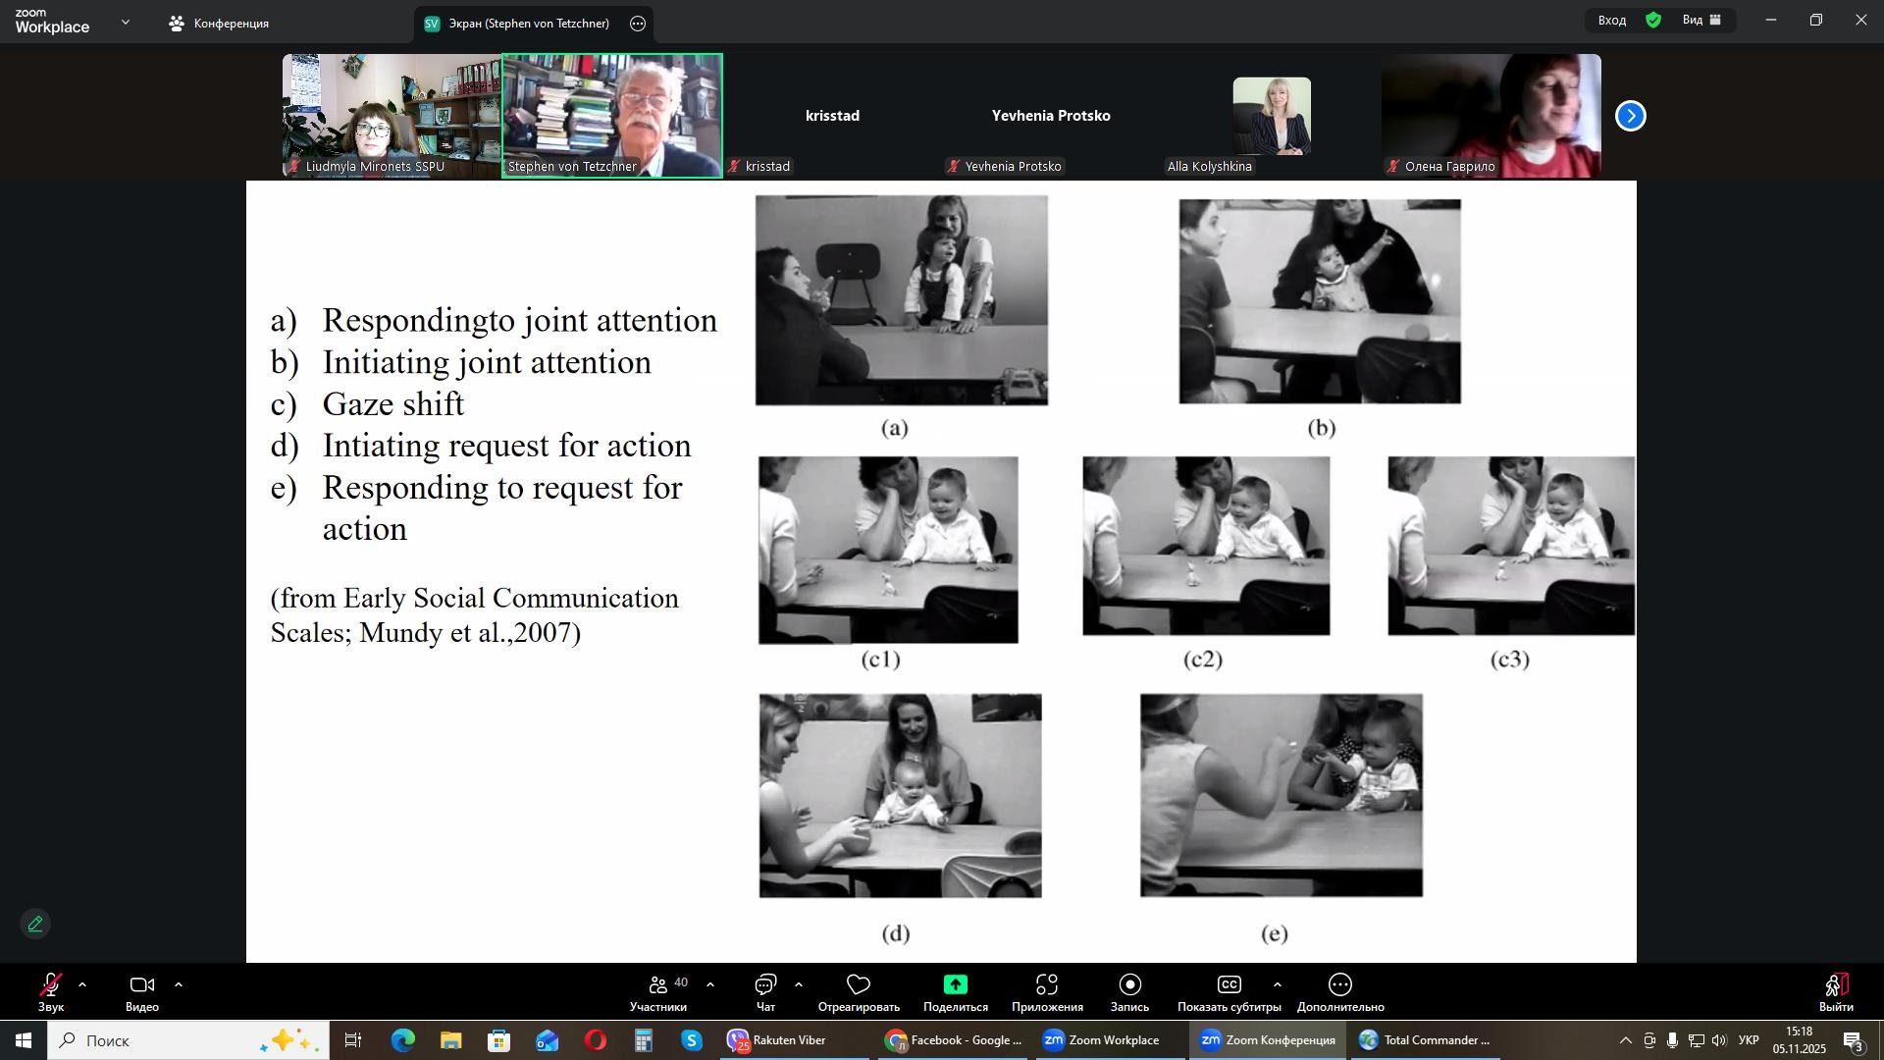The width and height of the screenshot is (1884, 1060).
Task: Open Rakuten Viber from the taskbar
Action: click(x=777, y=1040)
